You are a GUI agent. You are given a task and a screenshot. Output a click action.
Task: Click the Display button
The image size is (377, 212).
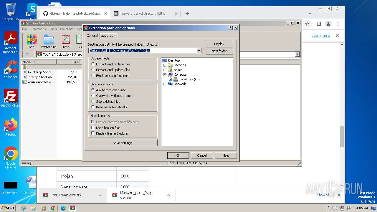point(219,44)
